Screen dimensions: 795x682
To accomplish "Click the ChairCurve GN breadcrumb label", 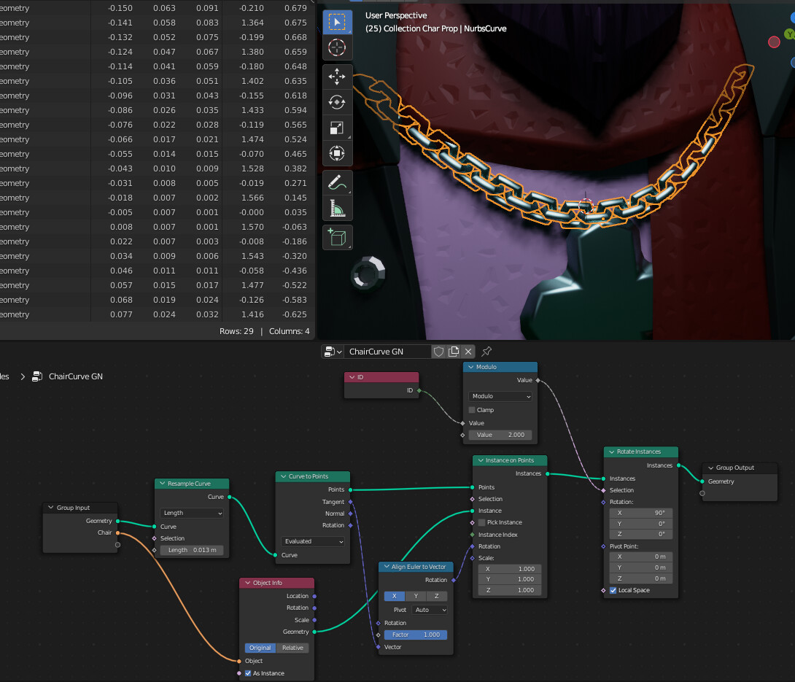I will tap(76, 376).
